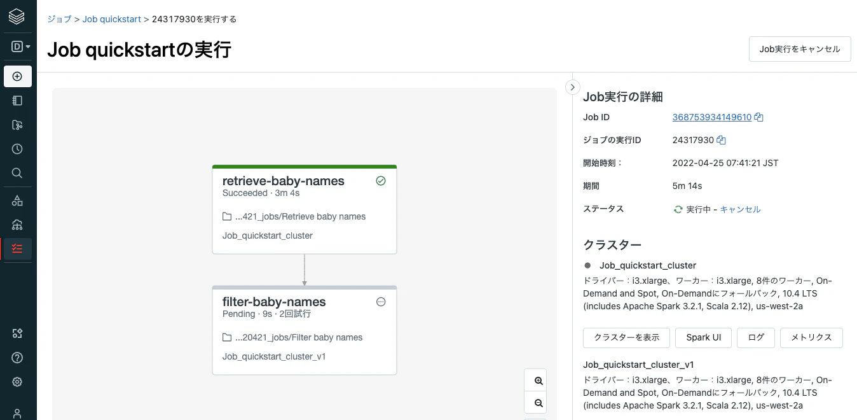This screenshot has height=420, width=857.
Task: Zoom out of the task graph
Action: 538,403
